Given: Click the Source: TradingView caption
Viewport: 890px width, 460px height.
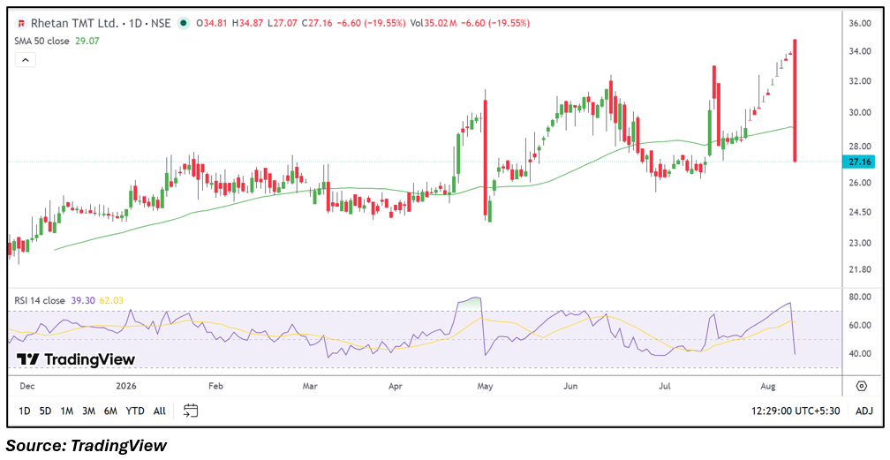Looking at the screenshot, I should point(87,445).
